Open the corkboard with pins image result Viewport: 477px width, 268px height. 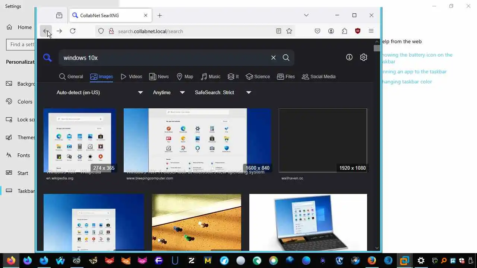click(x=196, y=222)
